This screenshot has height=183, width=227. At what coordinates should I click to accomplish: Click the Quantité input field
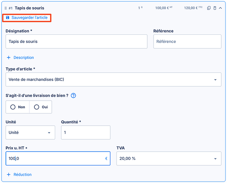pyautogui.click(x=86, y=132)
